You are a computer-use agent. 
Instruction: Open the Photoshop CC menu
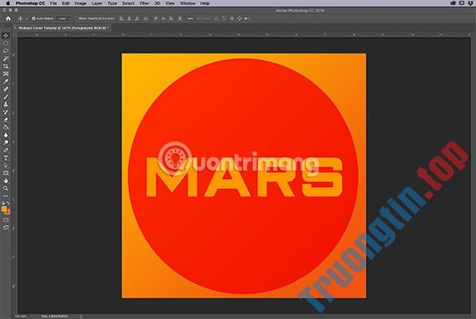[30, 4]
